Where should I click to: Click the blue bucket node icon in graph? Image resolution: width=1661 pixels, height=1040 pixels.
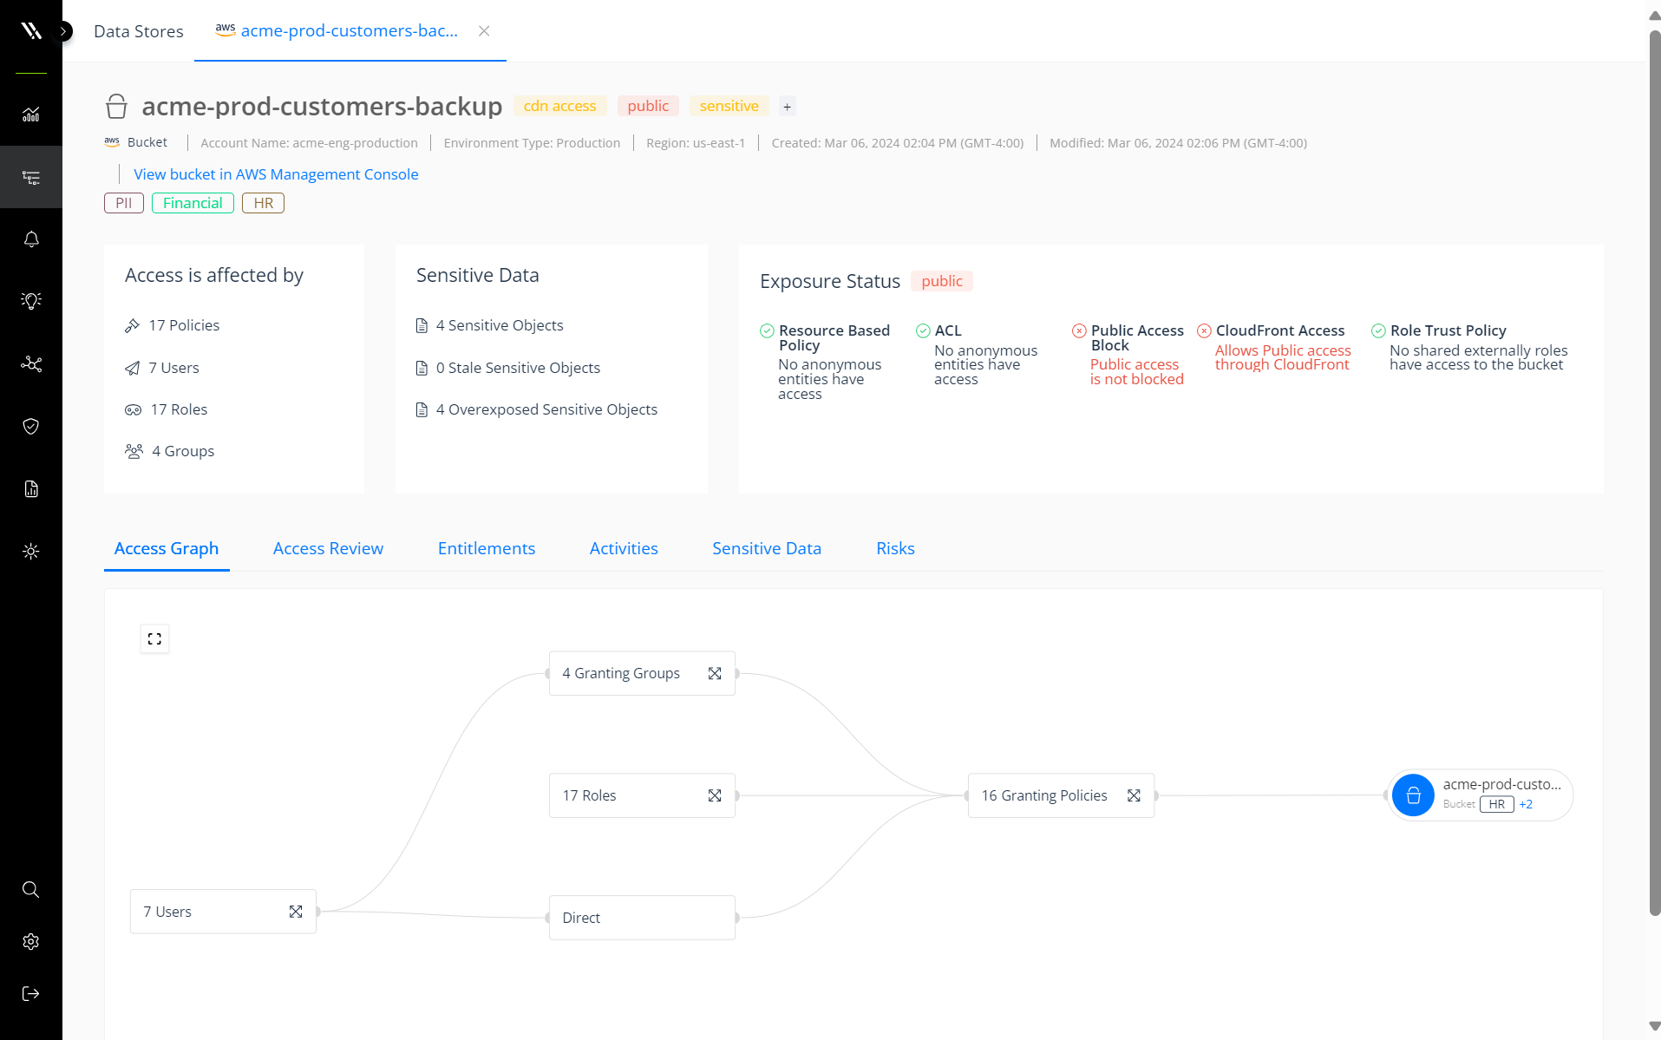coord(1413,795)
